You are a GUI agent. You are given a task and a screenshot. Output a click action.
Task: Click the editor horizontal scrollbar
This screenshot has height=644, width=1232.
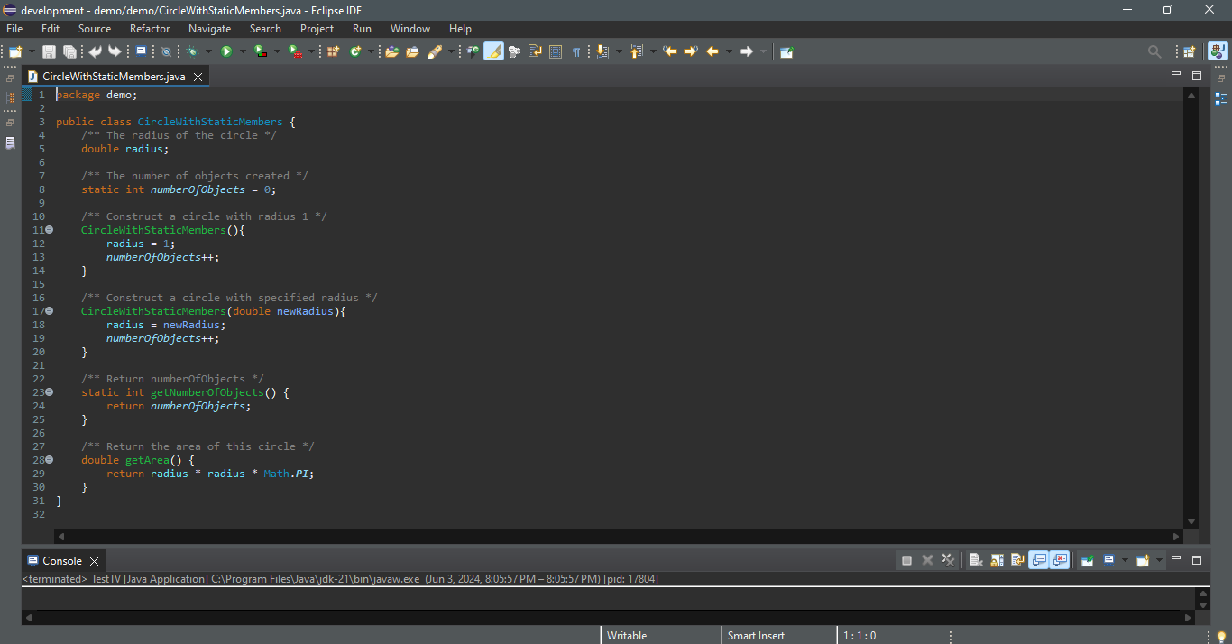618,536
